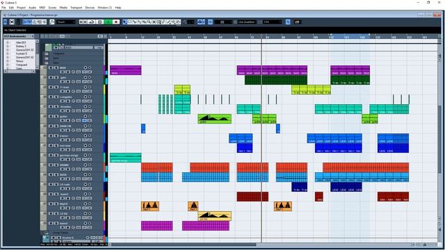Click bar 17 on the timeline ruler

click(x=143, y=37)
